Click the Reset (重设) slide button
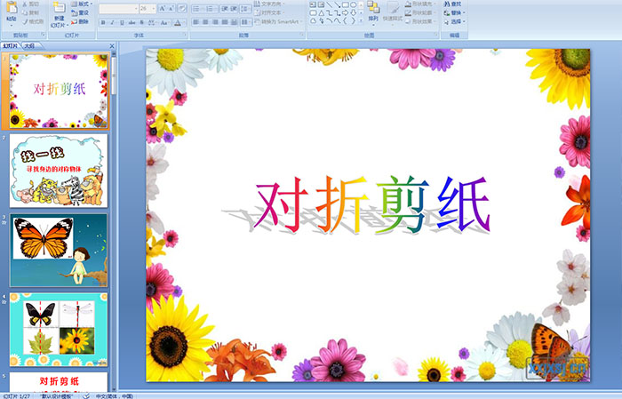The image size is (622, 399). point(80,12)
